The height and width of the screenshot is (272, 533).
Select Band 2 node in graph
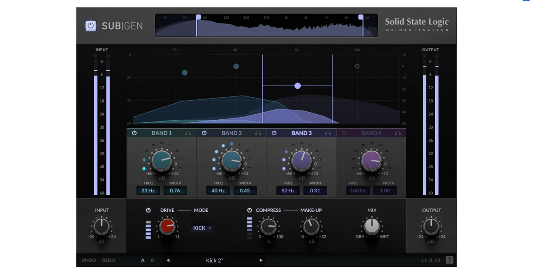[236, 66]
